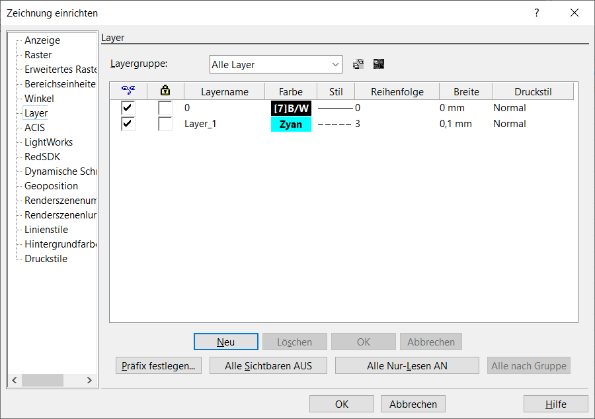Click the layer name Layer_1
Viewport: 595px width, 419px height.
point(200,124)
